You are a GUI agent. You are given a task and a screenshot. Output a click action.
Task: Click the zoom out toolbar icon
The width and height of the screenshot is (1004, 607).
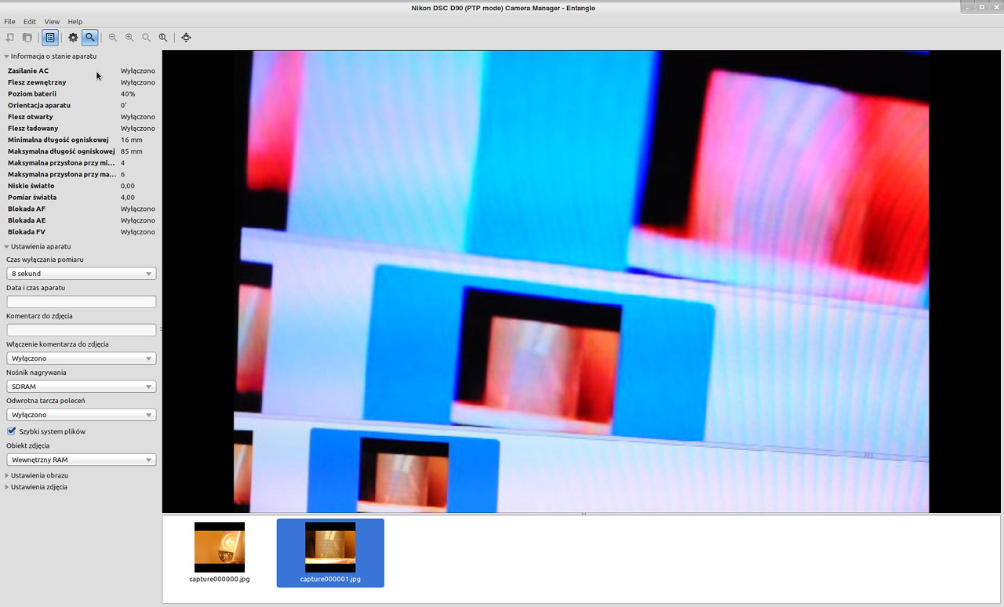click(x=113, y=37)
